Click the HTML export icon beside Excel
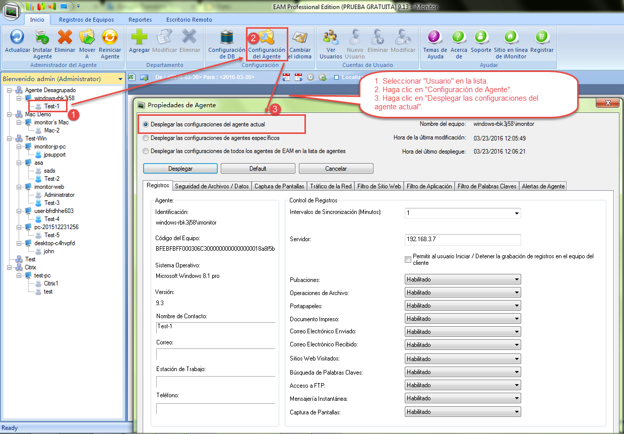 click(144, 77)
